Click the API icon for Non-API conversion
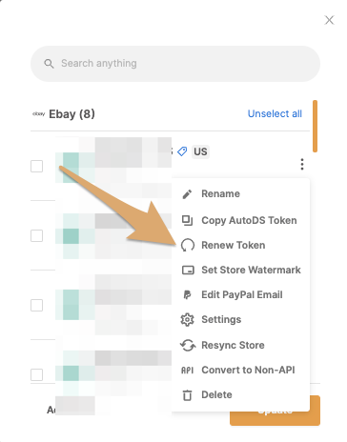Viewport: 347px width, 442px height. pyautogui.click(x=187, y=371)
